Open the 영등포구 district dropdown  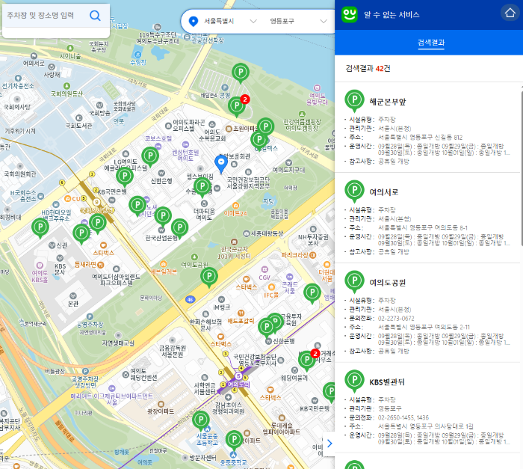tap(298, 21)
